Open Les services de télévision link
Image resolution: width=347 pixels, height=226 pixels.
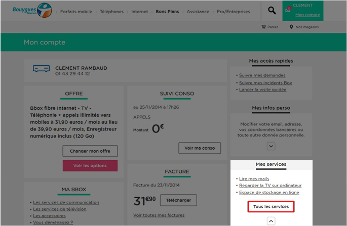tap(60, 209)
